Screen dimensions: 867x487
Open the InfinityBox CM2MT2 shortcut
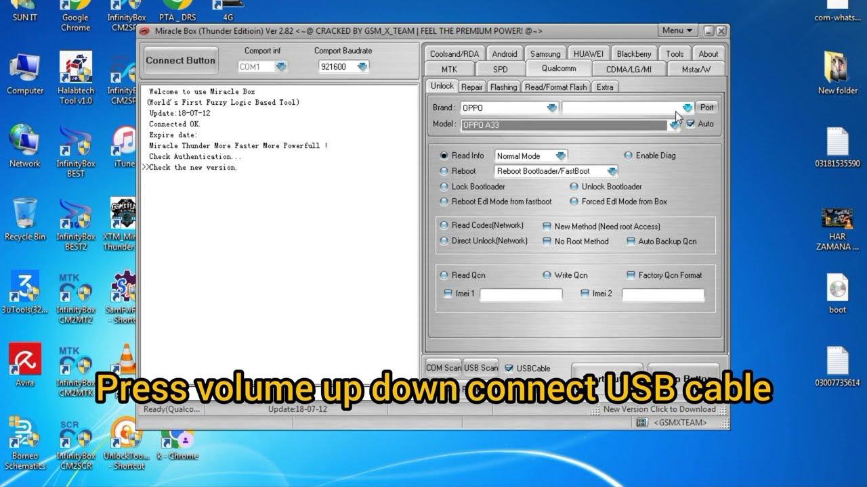pyautogui.click(x=76, y=298)
